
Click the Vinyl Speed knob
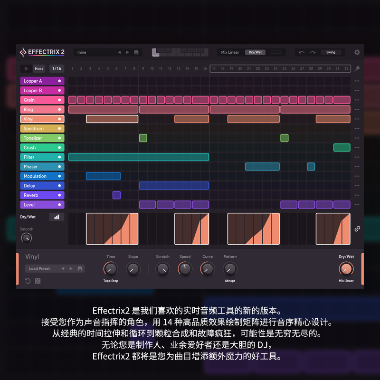(x=185, y=269)
